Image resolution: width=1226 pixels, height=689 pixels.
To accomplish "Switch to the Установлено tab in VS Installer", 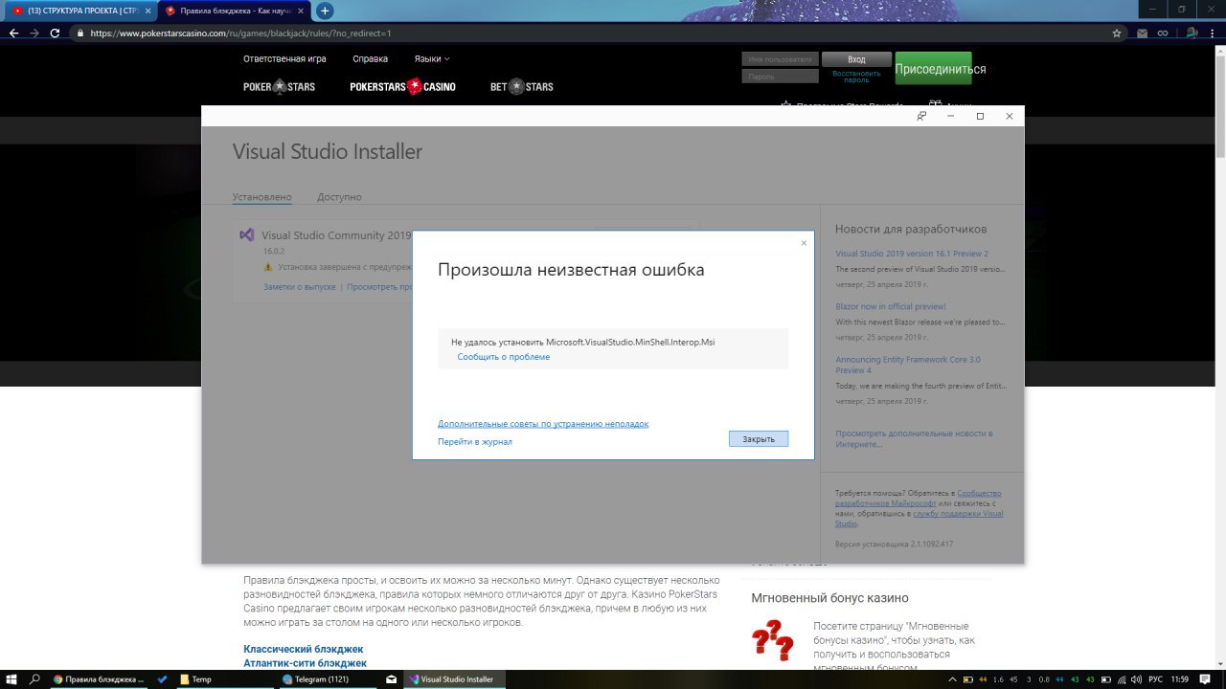I will 261,197.
